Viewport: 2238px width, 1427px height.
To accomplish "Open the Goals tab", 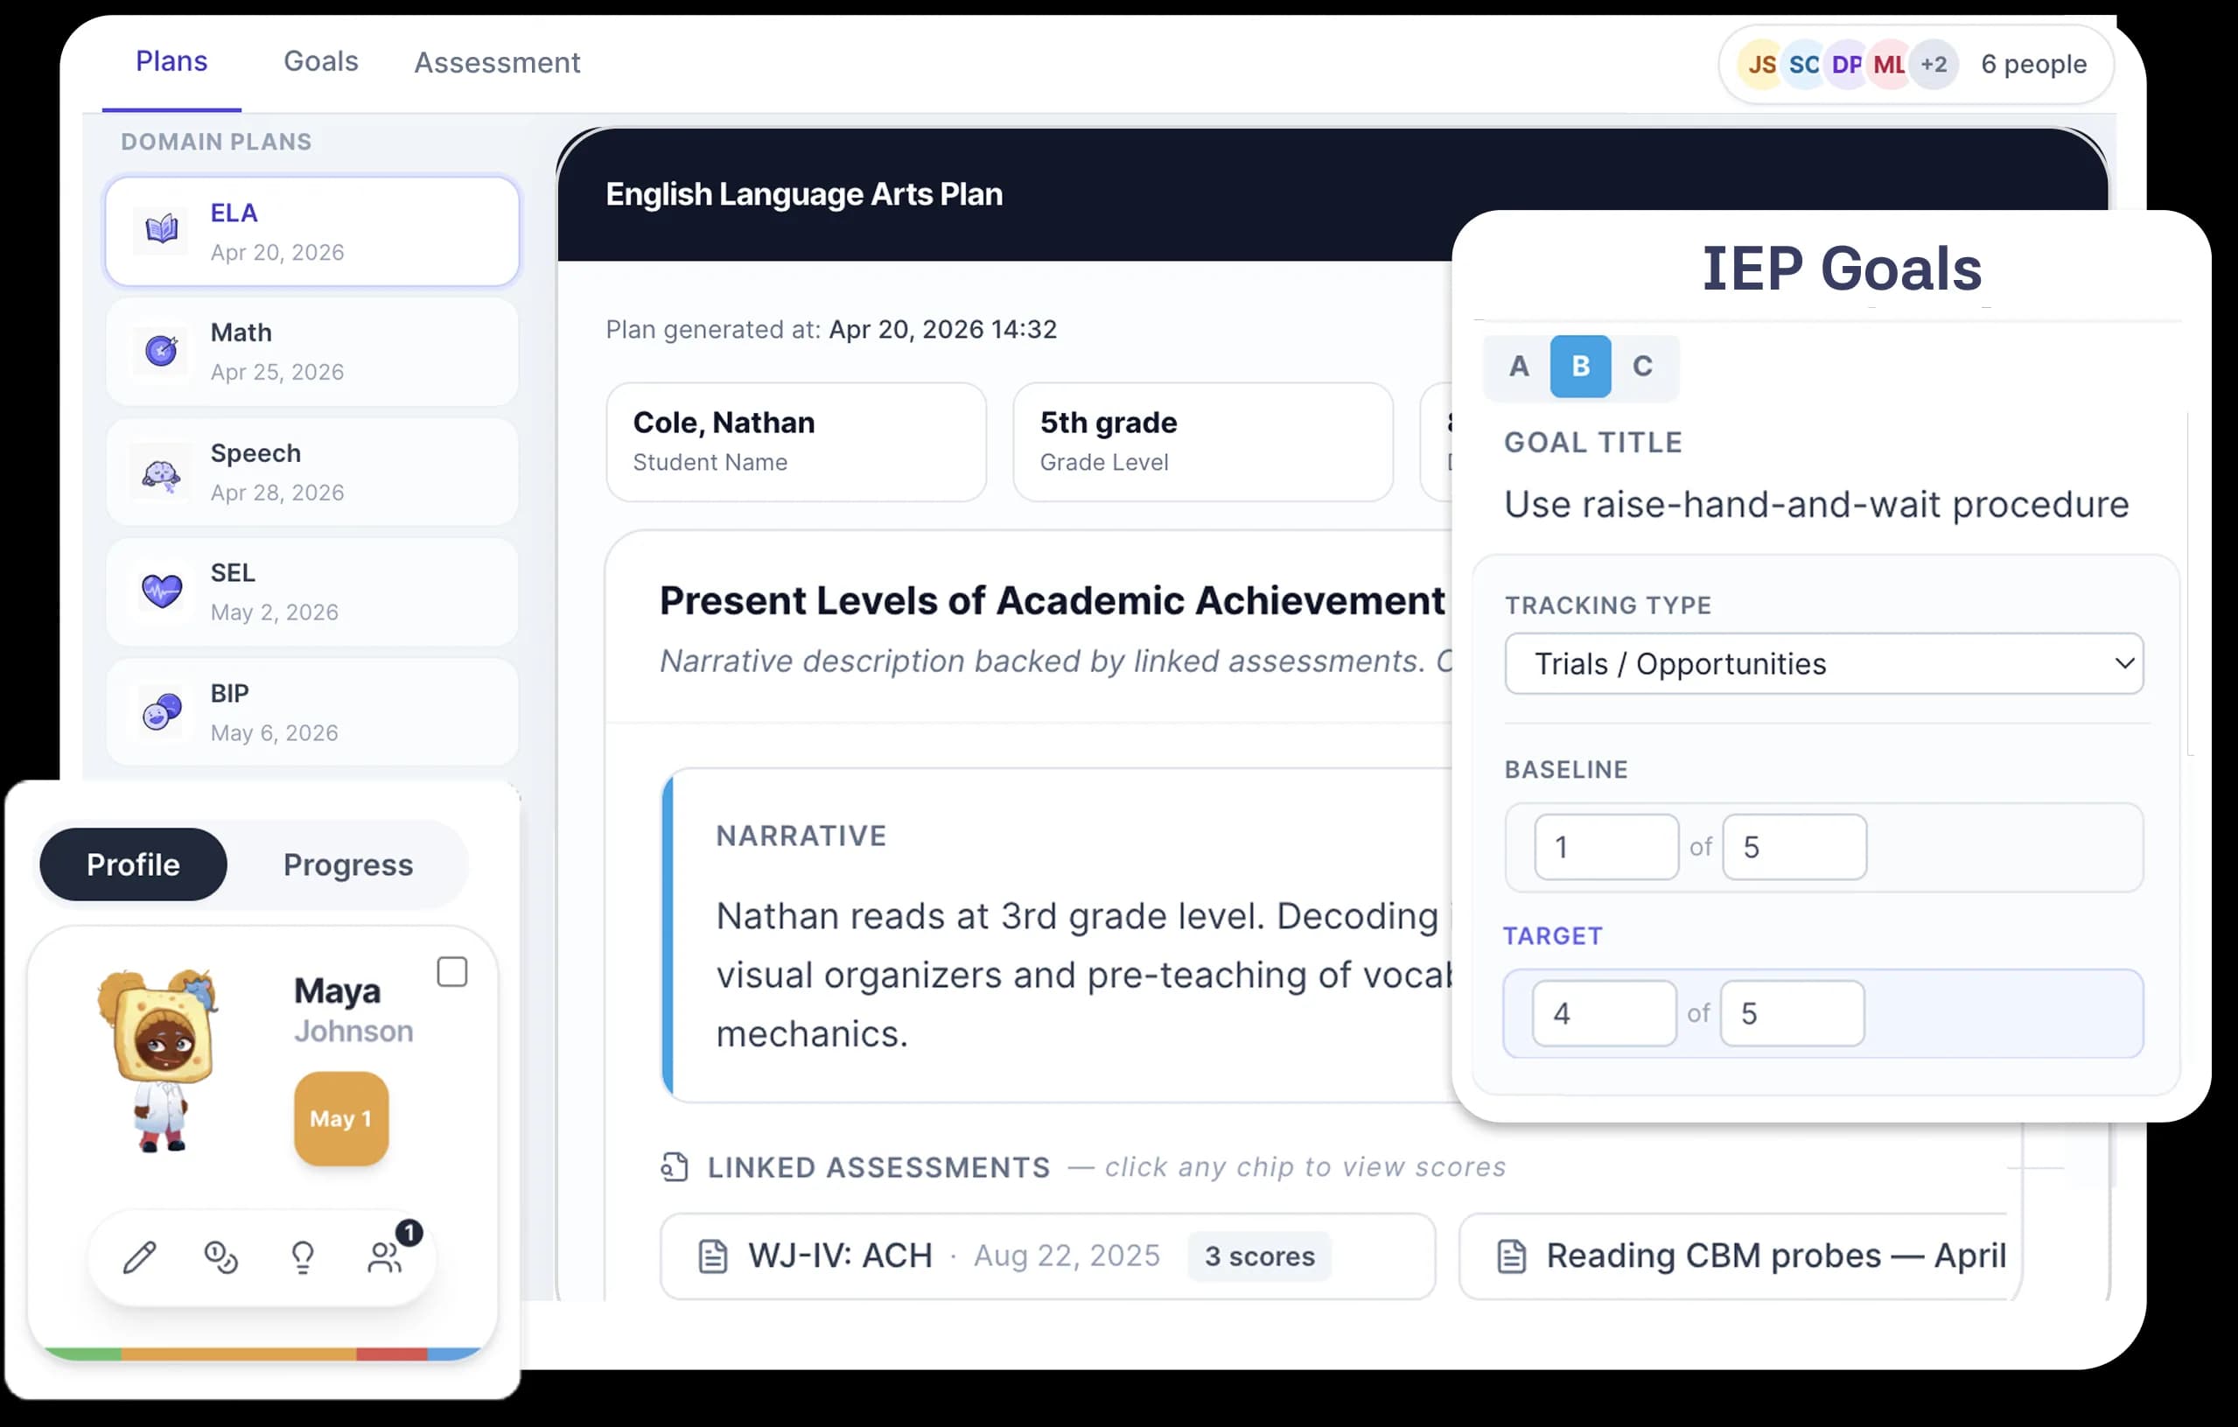I will click(320, 62).
